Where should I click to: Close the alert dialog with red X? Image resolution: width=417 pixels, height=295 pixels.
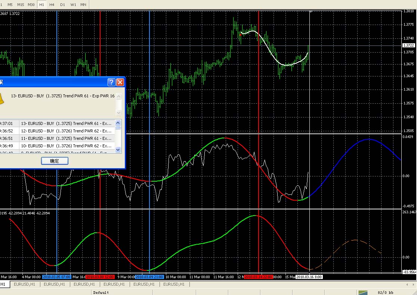pos(120,82)
